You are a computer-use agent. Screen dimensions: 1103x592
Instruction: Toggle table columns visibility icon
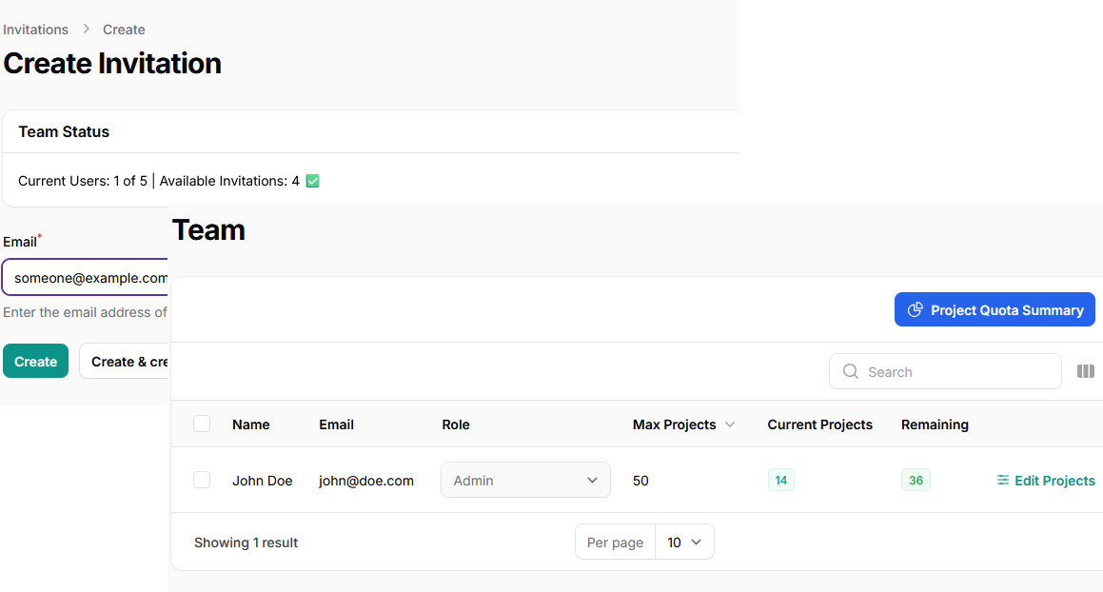coord(1085,371)
